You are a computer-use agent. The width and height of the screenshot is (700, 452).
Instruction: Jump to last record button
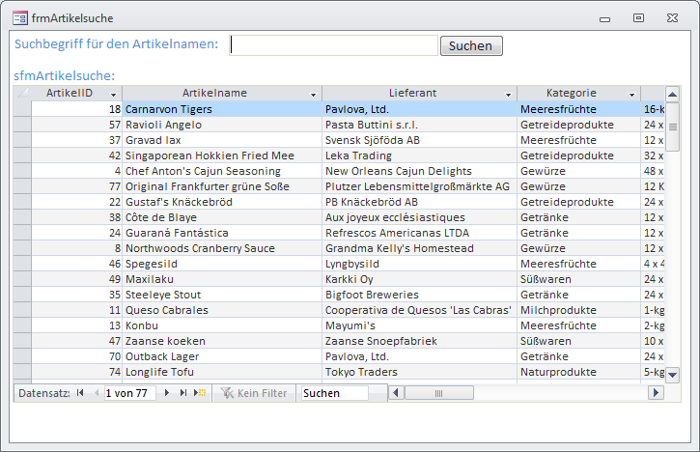[x=182, y=393]
